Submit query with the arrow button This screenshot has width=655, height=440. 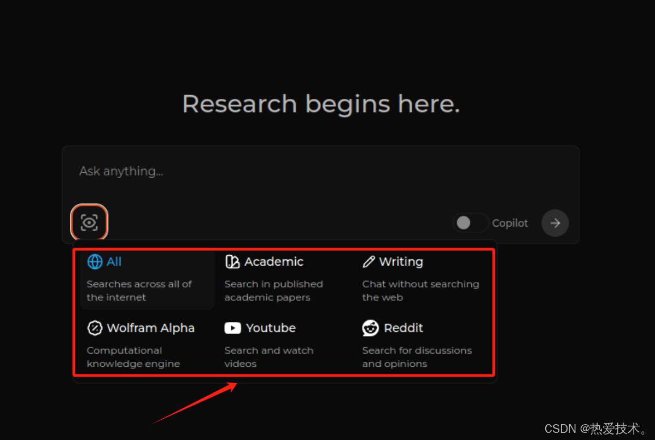[555, 223]
